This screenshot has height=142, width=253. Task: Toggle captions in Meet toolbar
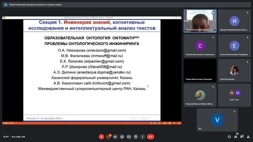point(115,137)
